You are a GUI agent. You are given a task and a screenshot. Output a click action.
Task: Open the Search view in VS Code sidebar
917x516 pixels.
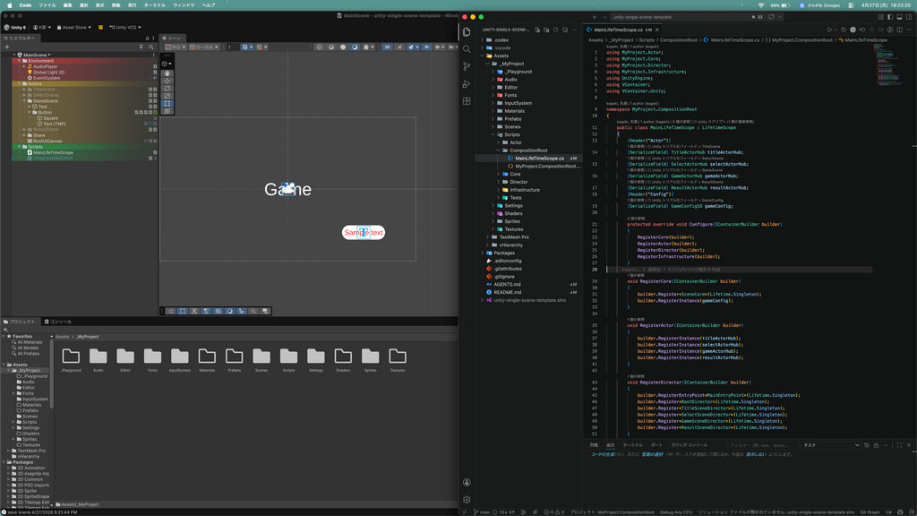point(467,48)
